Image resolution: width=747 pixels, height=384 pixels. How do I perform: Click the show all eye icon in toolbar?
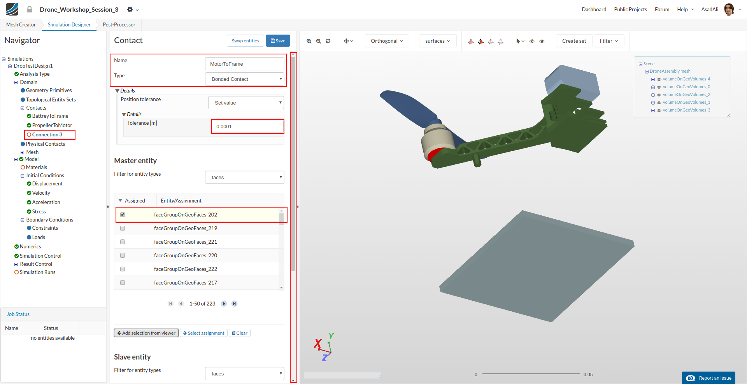(542, 41)
